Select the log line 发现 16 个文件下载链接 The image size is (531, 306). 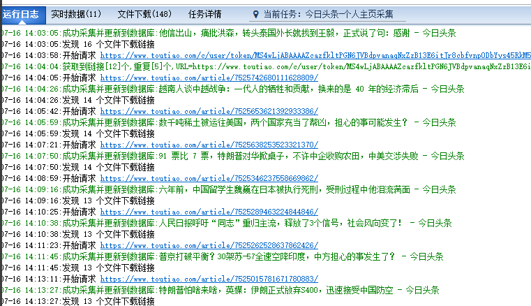point(77,45)
